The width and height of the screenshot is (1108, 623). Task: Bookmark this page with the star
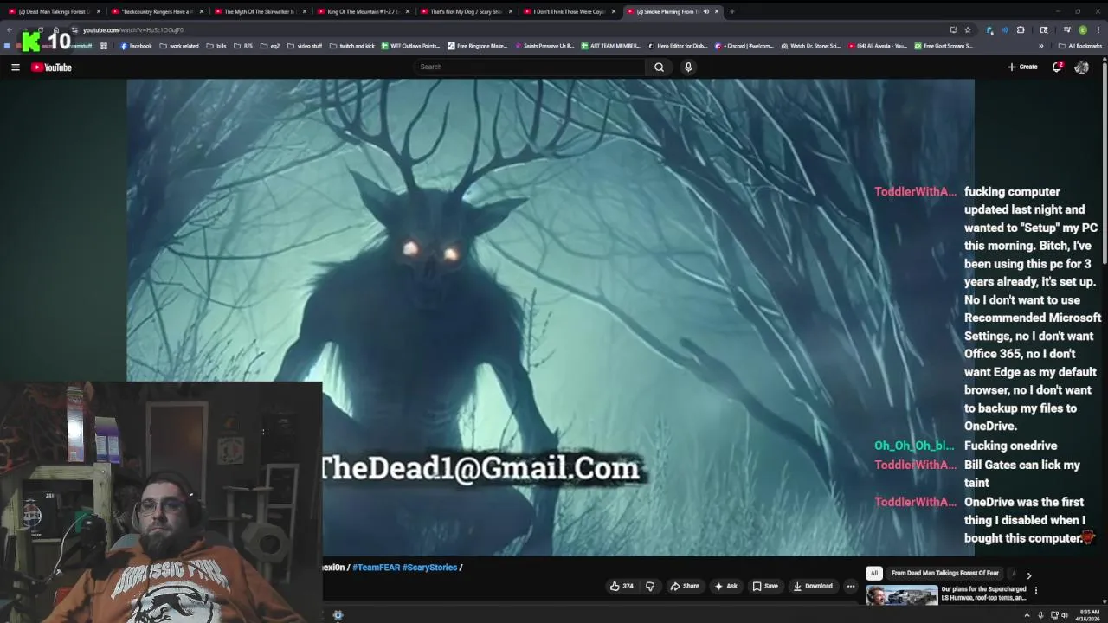point(968,30)
